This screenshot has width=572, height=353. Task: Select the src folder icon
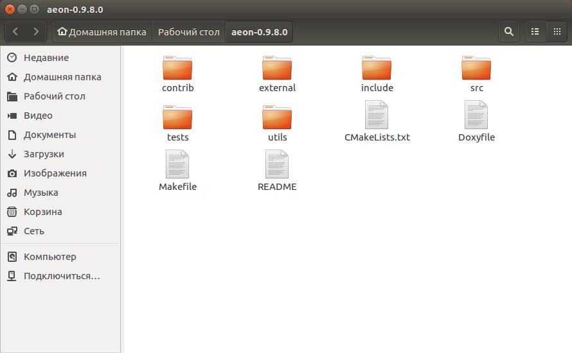(476, 68)
